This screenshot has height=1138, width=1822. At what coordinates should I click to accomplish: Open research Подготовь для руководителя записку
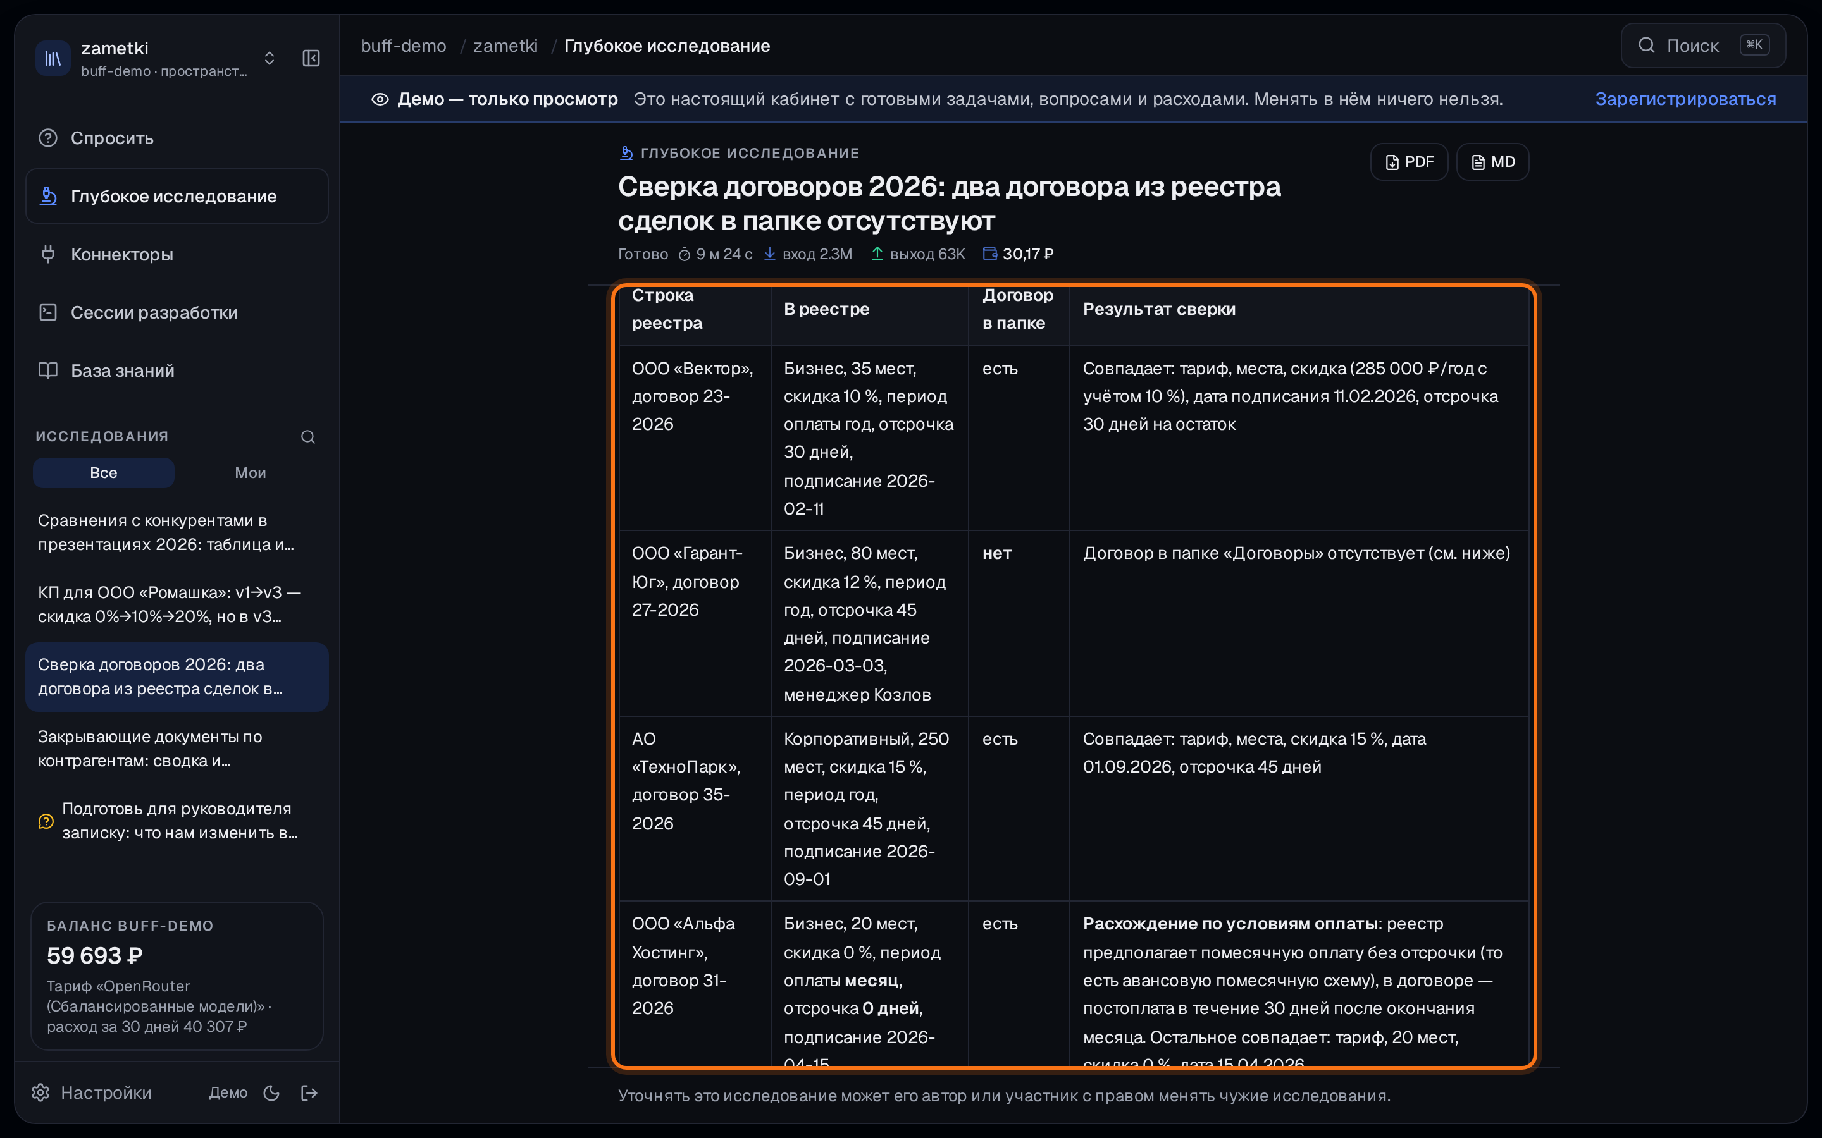[177, 821]
